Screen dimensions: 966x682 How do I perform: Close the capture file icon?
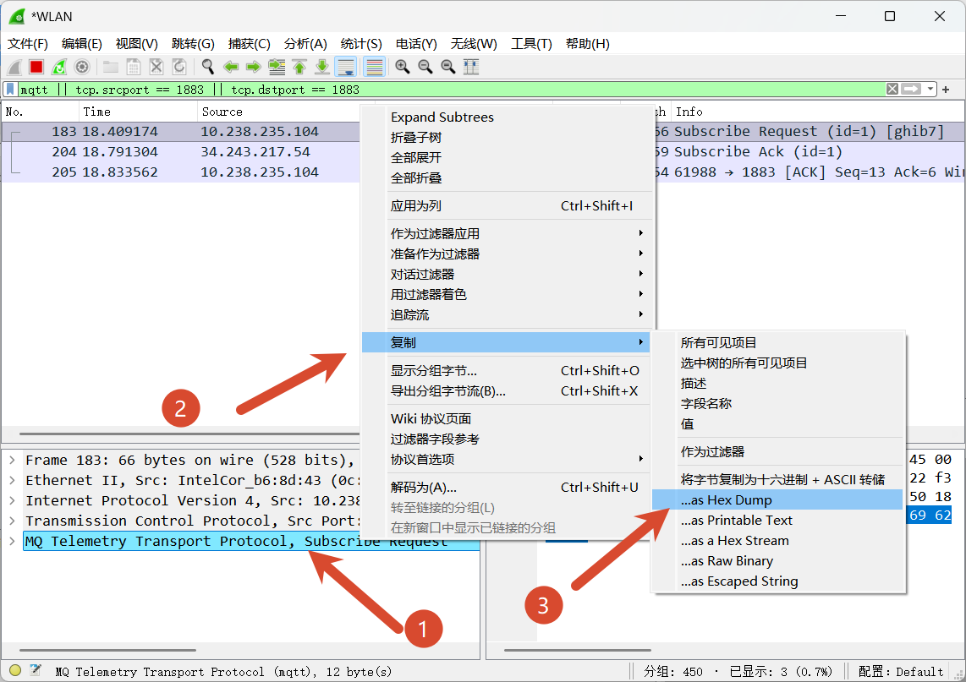pos(156,67)
